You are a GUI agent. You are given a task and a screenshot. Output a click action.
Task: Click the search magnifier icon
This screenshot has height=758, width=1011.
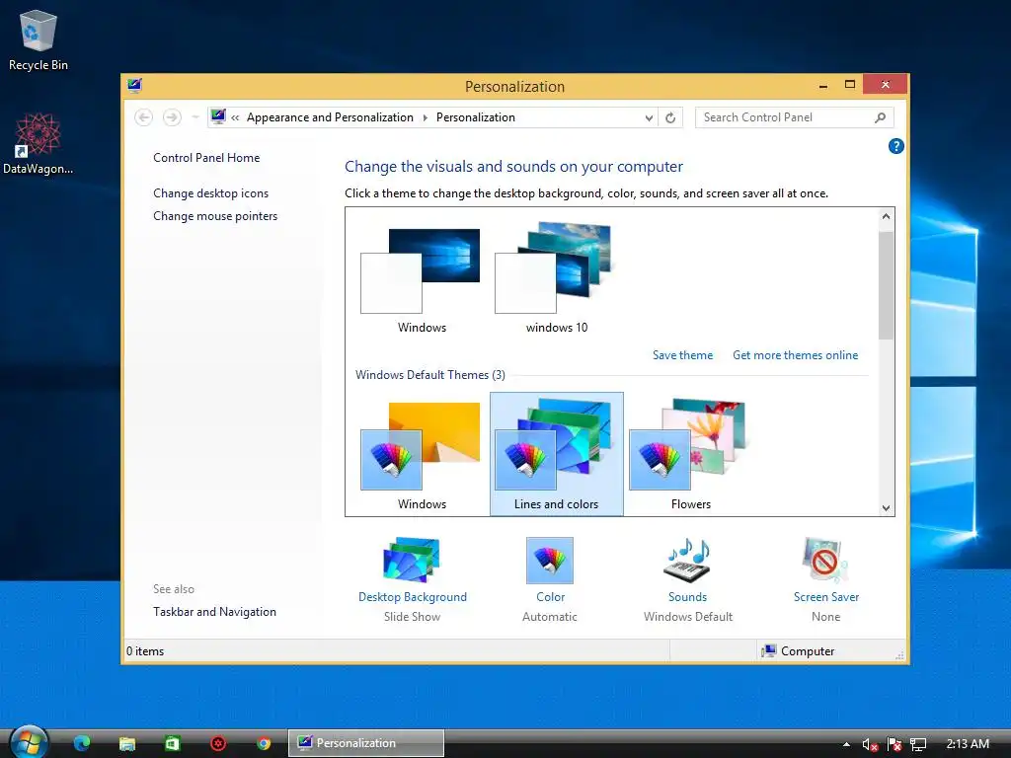pyautogui.click(x=880, y=117)
